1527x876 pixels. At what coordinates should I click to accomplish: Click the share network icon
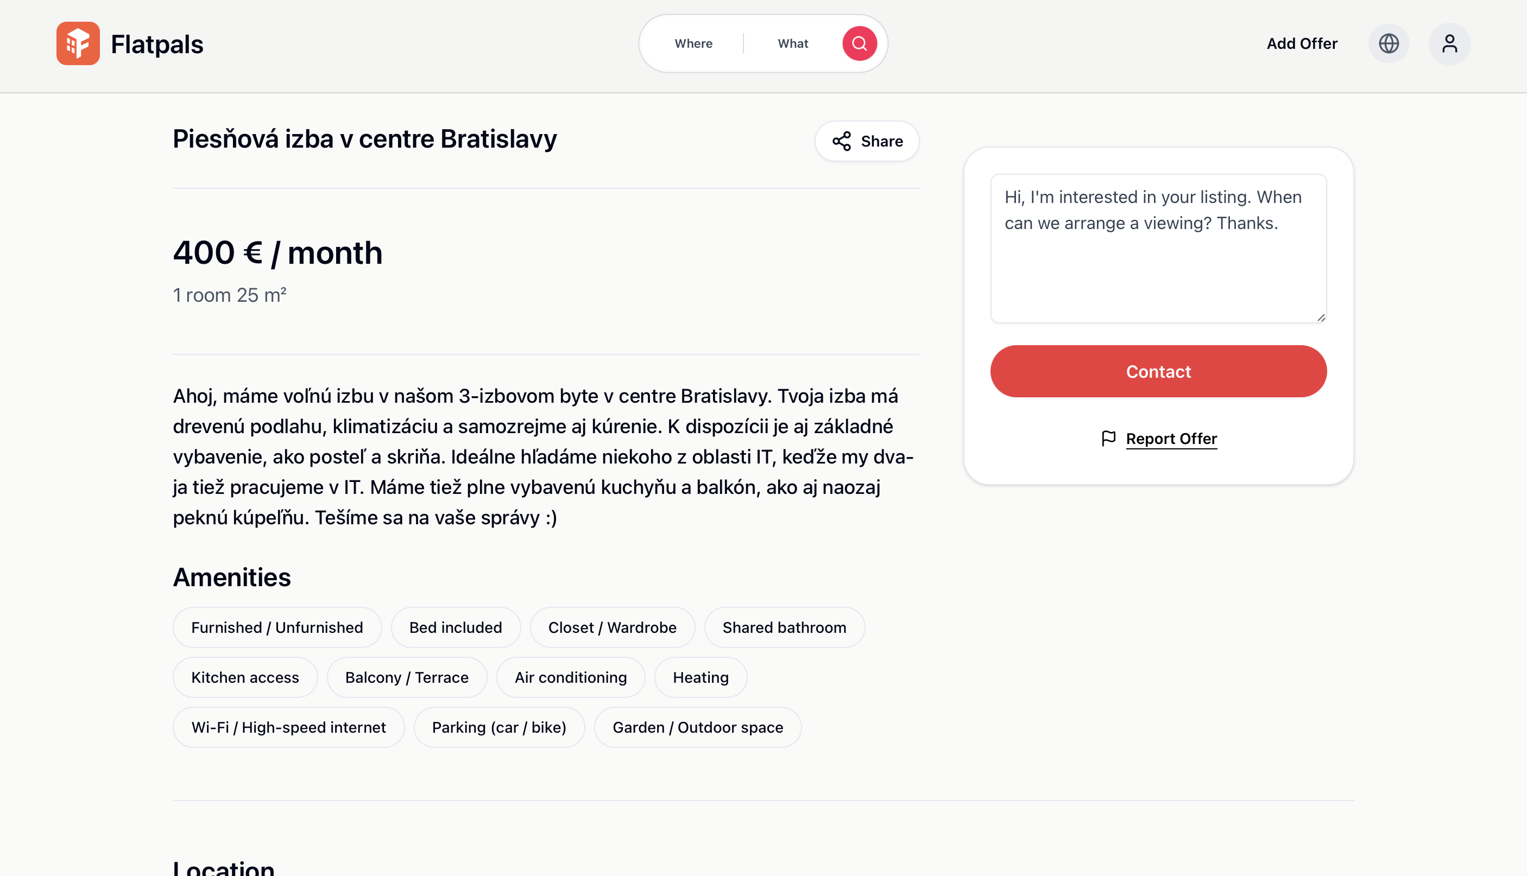(x=842, y=142)
